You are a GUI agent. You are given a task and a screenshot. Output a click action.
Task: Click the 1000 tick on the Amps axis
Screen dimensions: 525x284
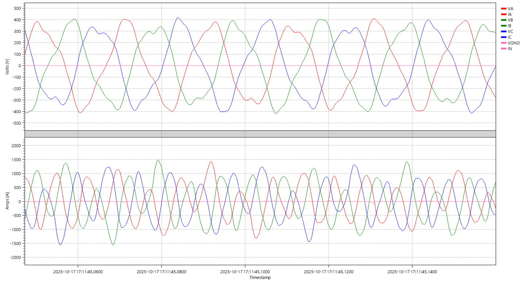tap(17, 174)
